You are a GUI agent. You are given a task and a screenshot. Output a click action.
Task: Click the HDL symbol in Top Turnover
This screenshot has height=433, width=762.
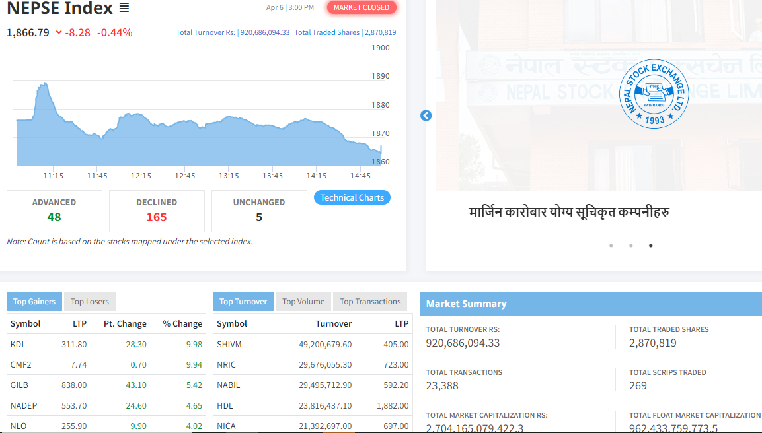[225, 405]
